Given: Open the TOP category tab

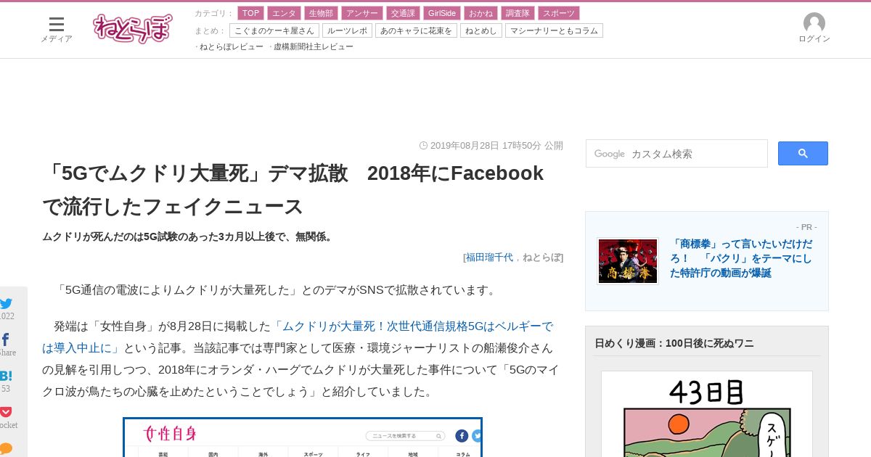Looking at the screenshot, I should point(250,13).
